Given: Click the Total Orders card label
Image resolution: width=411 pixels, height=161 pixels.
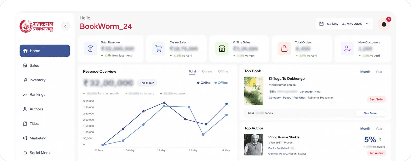Looking at the screenshot, I should click(303, 42).
